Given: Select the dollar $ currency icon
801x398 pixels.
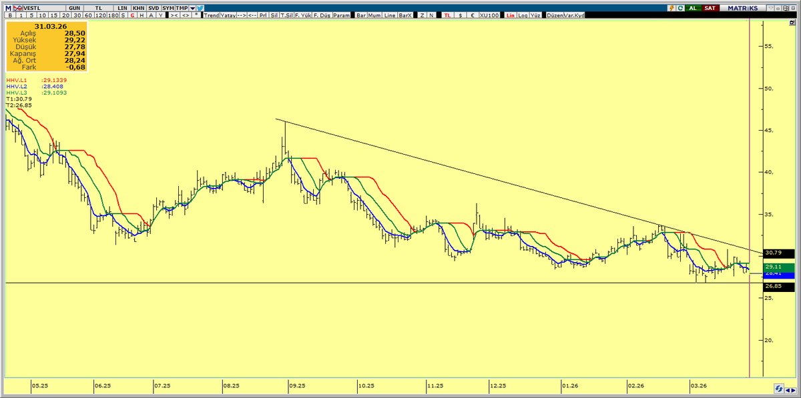Looking at the screenshot, I should [x=459, y=15].
